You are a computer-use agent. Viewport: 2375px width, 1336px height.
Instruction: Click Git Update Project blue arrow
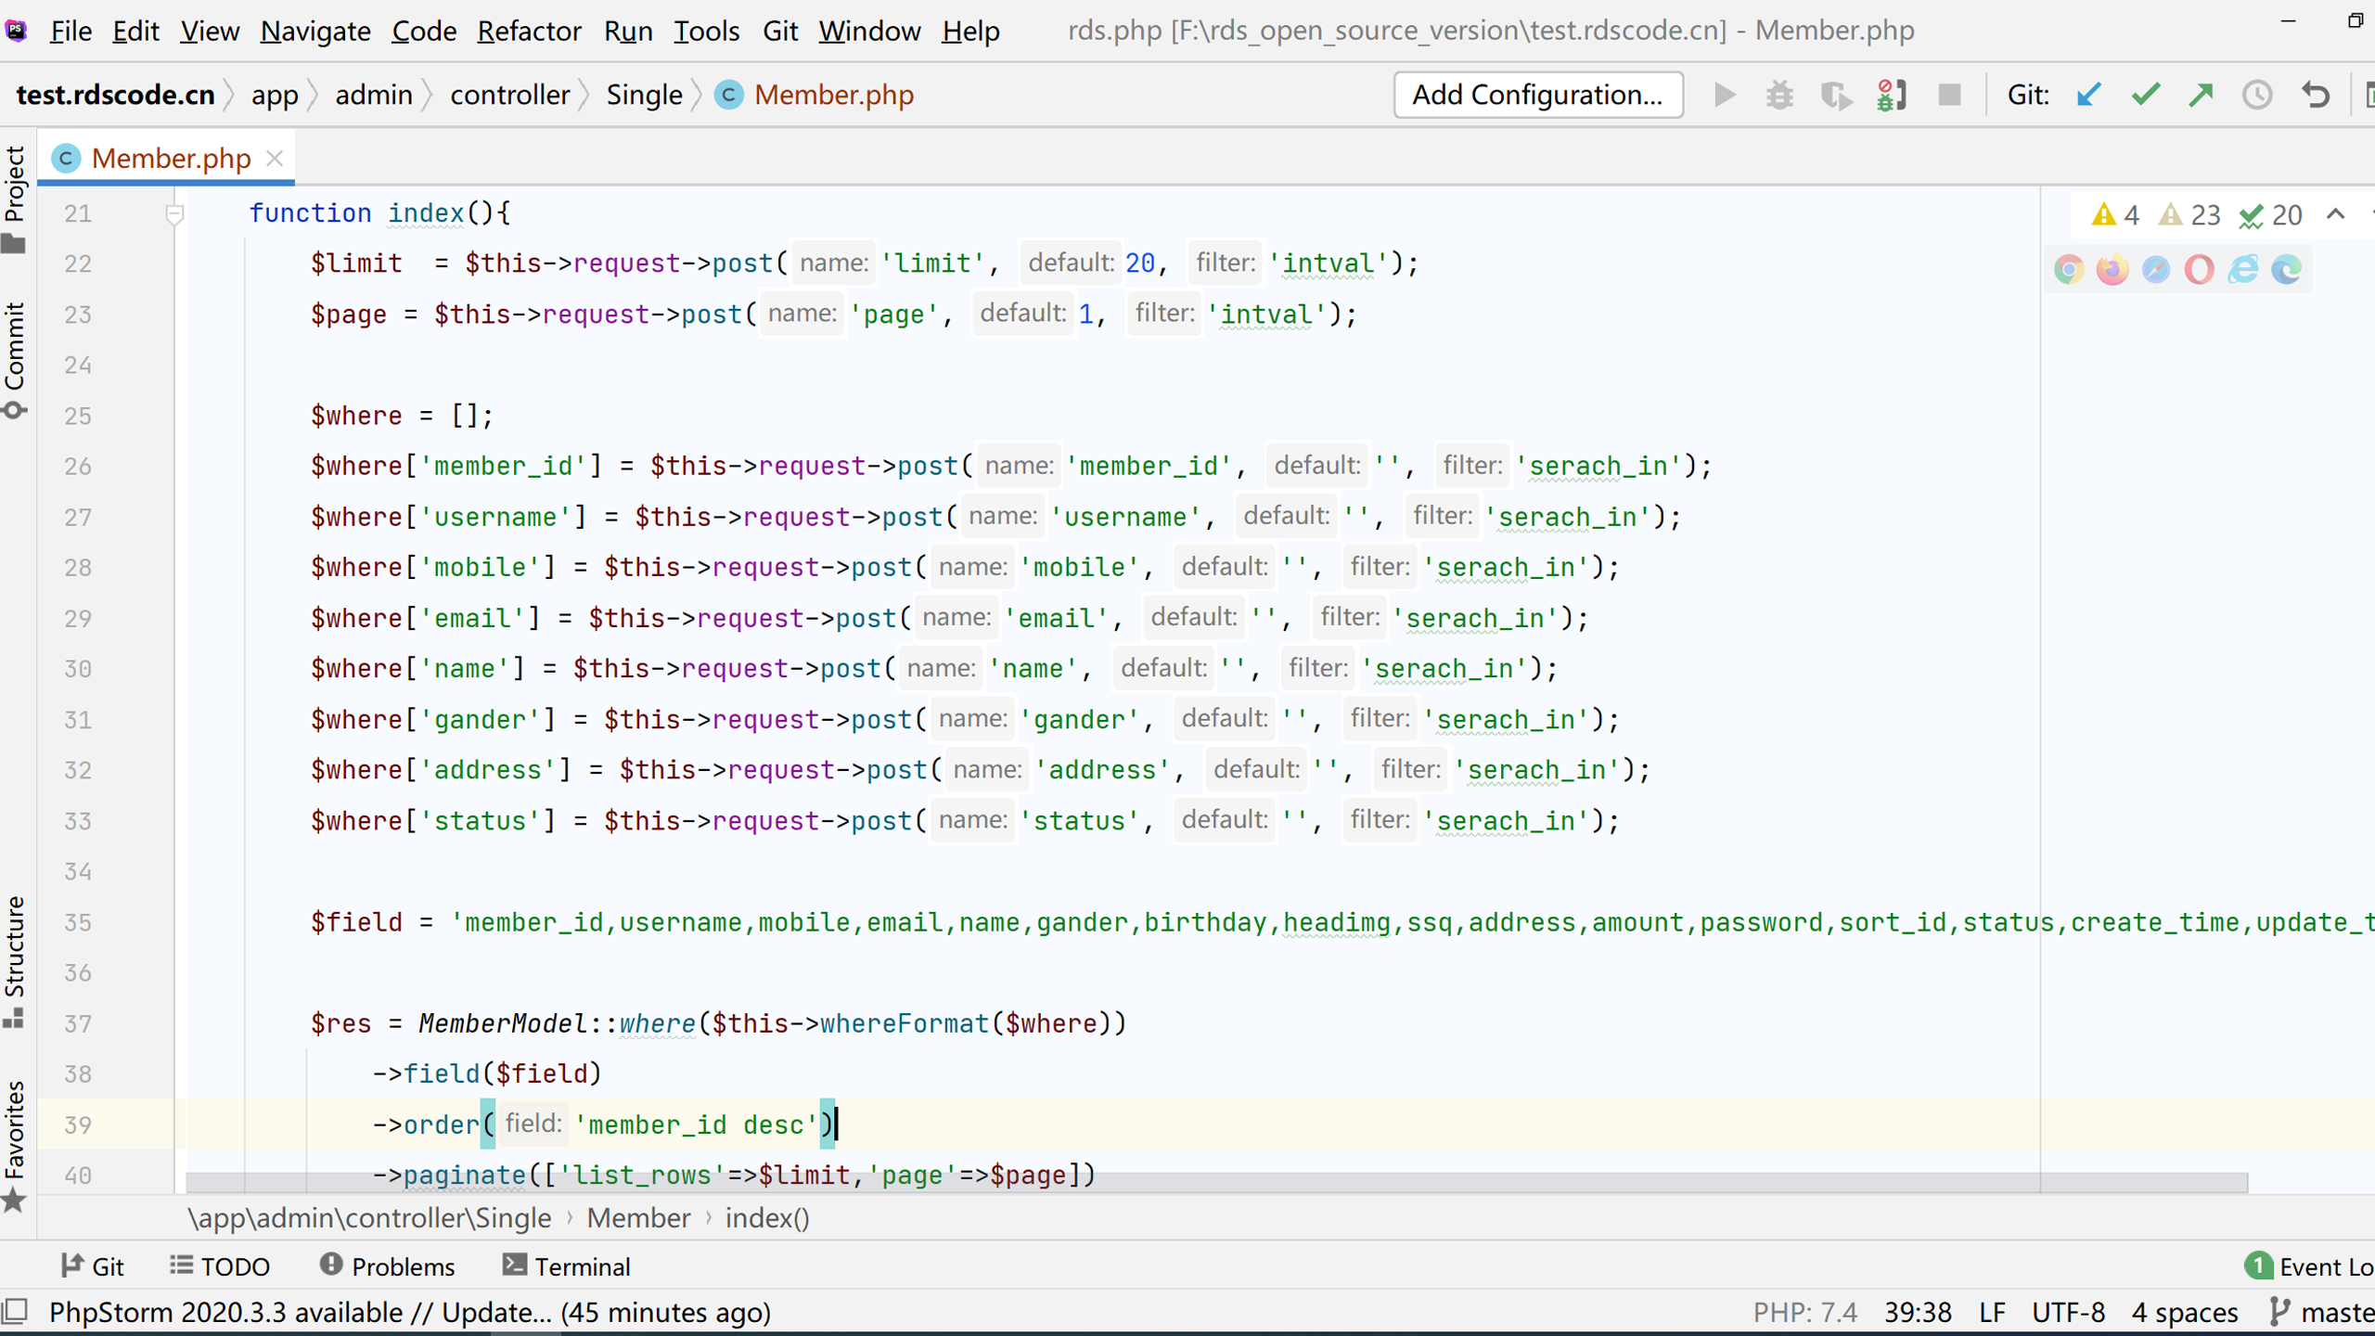pos(2088,95)
